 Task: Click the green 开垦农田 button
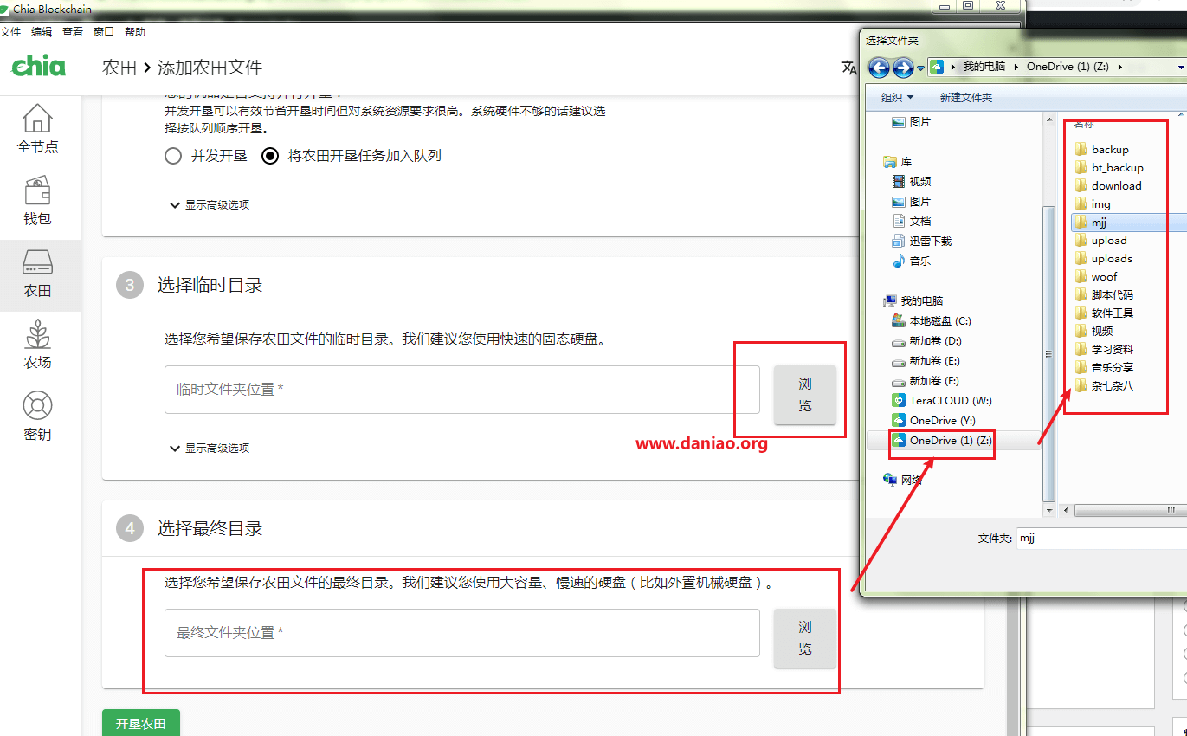click(x=141, y=723)
